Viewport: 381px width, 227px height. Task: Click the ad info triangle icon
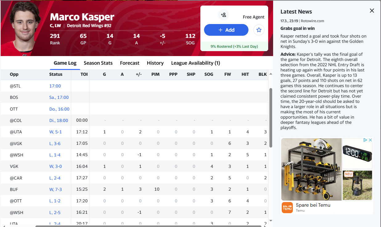pos(365,140)
